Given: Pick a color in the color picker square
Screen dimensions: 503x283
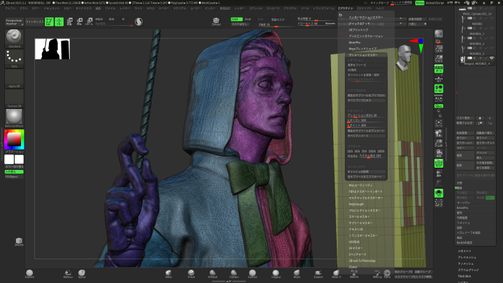Looking at the screenshot, I should pyautogui.click(x=14, y=140).
